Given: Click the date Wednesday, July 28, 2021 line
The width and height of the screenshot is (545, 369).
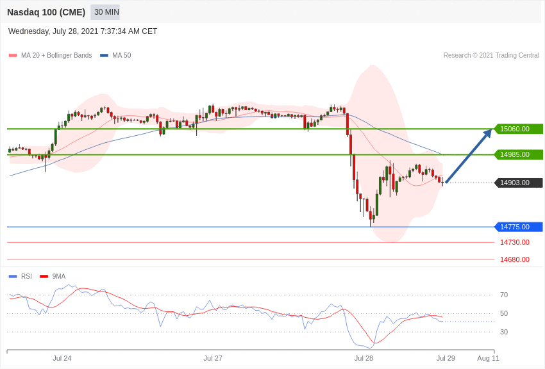Looking at the screenshot, I should [x=82, y=31].
